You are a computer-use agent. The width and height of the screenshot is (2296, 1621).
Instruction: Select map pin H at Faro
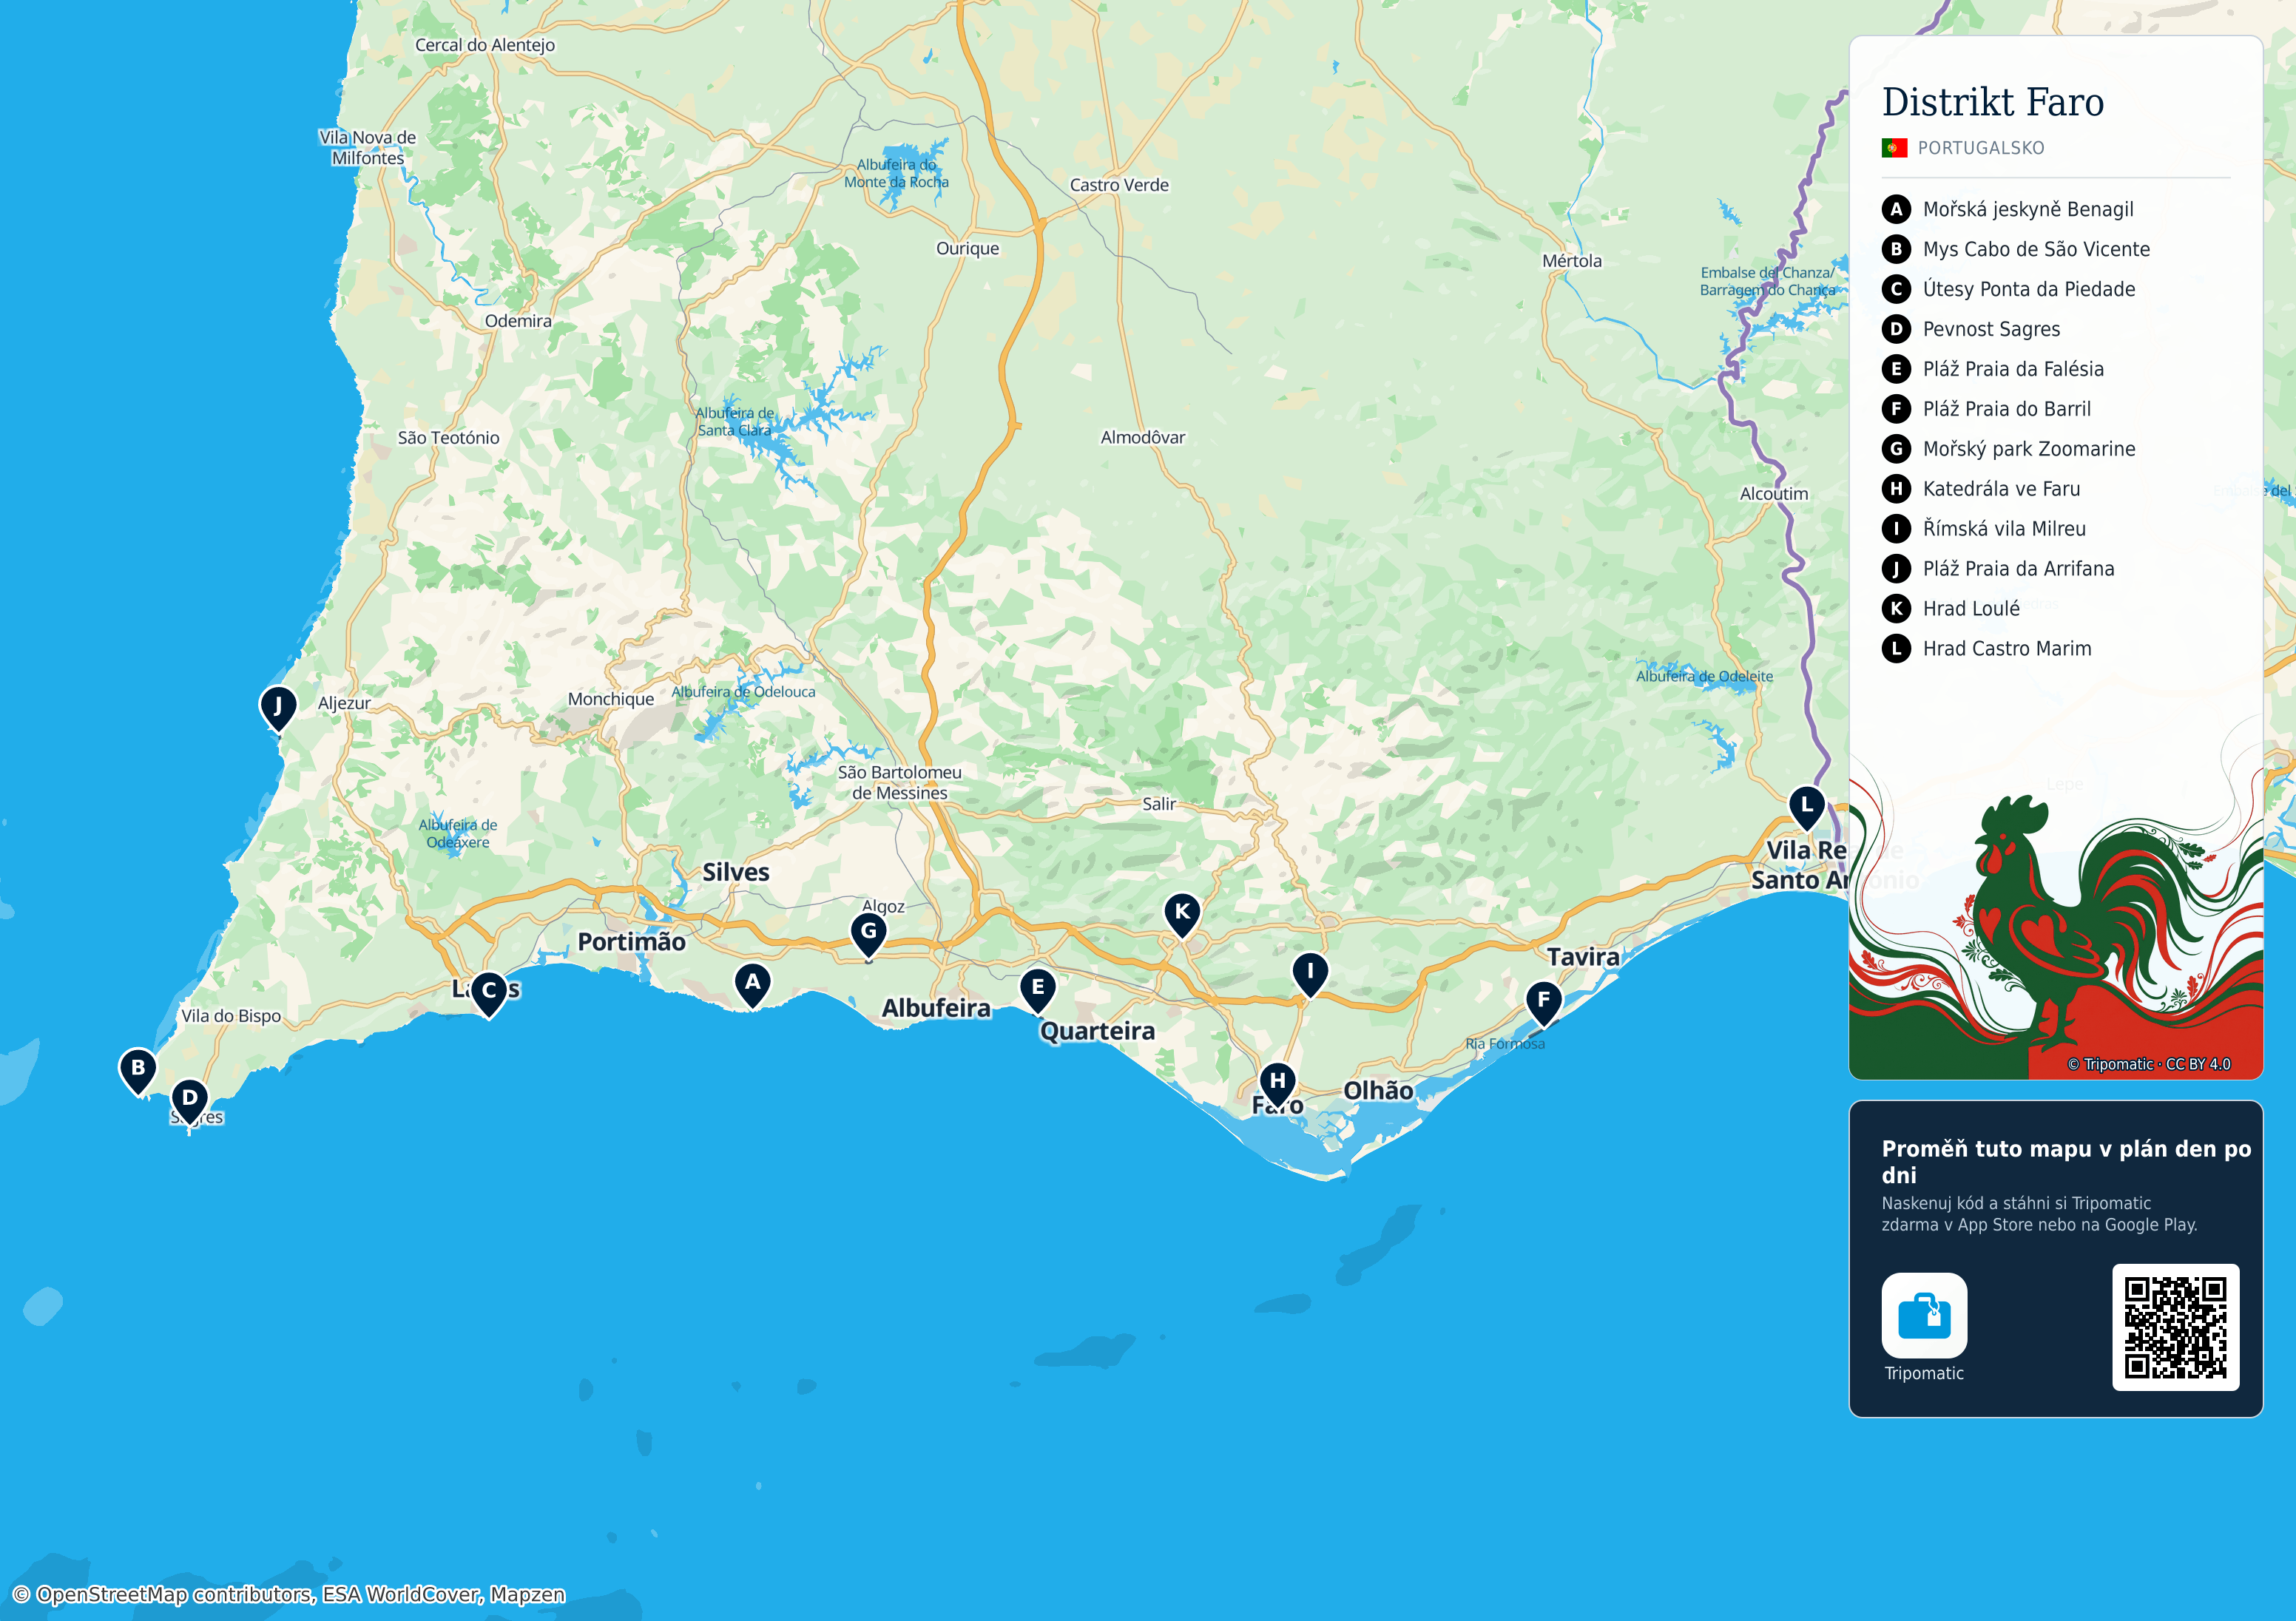(1277, 1084)
